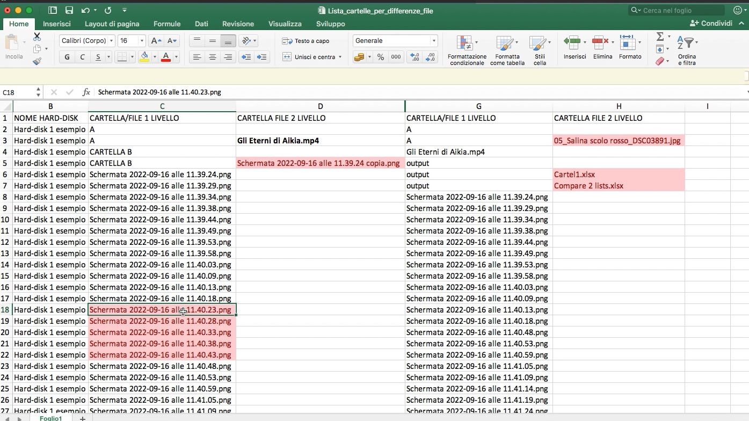Click the Formato cells button
The image size is (749, 421).
(630, 47)
